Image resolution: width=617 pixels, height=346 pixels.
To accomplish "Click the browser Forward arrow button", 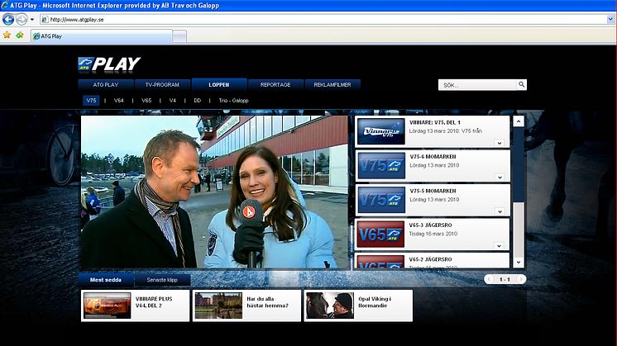I will 22,19.
